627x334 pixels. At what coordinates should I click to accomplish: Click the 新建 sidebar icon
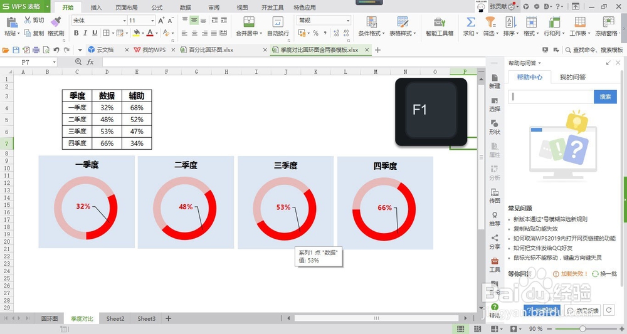click(495, 81)
